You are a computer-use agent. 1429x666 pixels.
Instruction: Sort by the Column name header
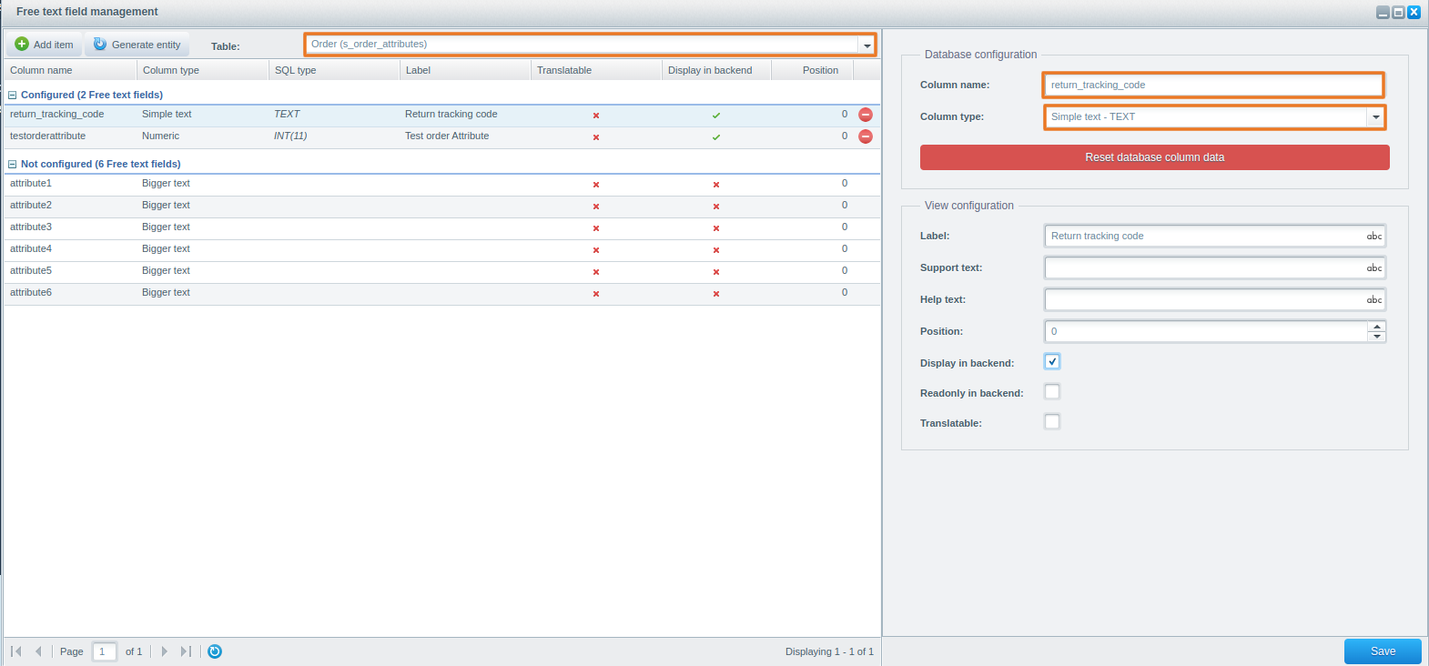[x=41, y=70]
